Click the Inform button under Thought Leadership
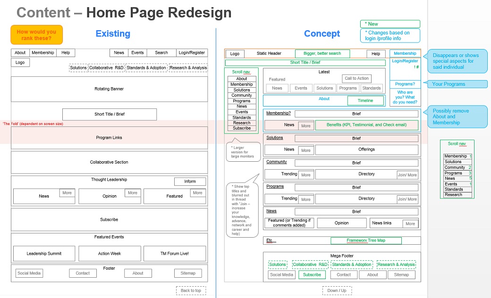Viewport: 491px width, 298px height. (190, 181)
